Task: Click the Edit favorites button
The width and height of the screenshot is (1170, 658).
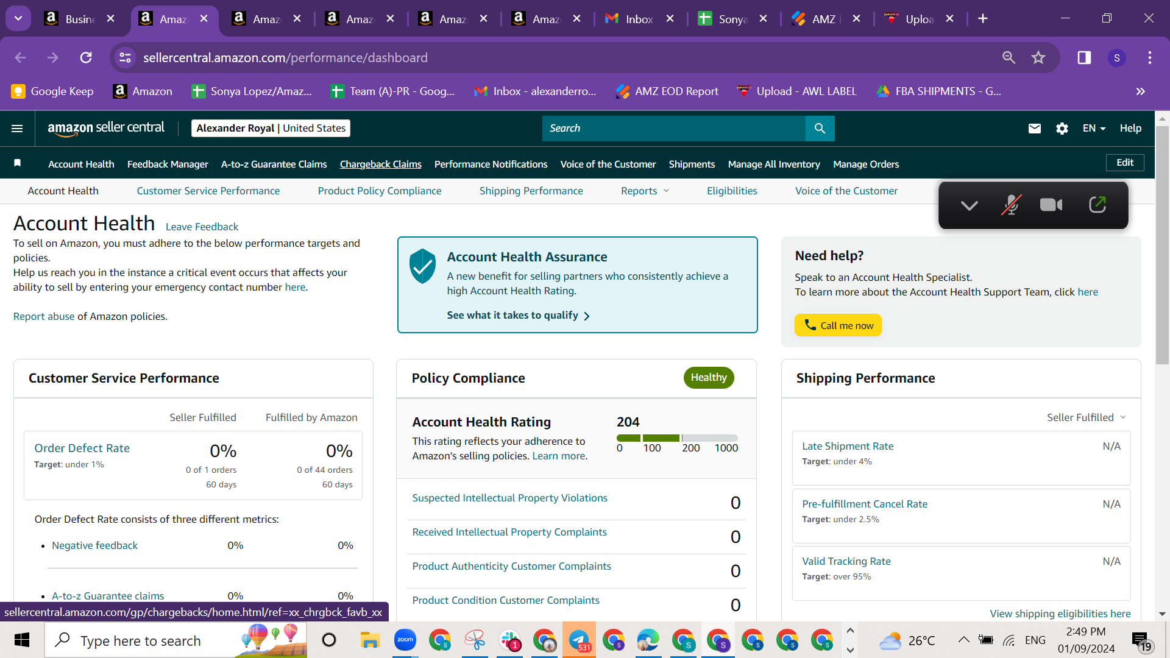Action: 1125,163
